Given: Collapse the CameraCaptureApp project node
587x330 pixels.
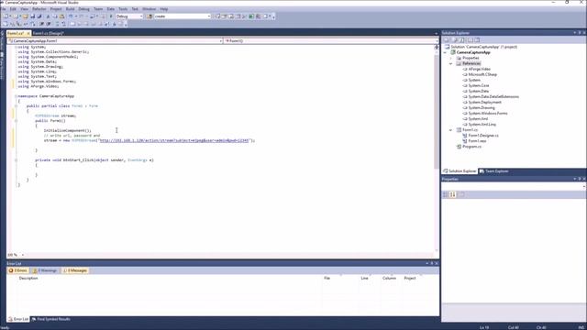Looking at the screenshot, I should tap(445, 53).
